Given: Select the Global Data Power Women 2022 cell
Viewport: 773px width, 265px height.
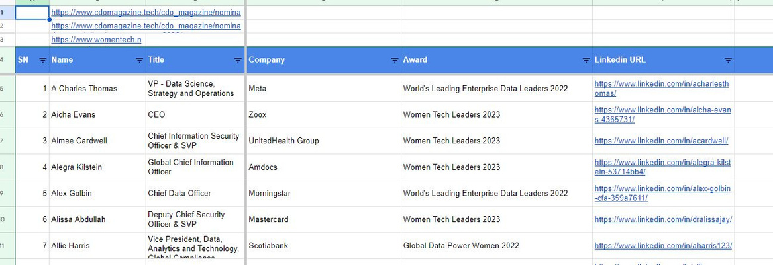Looking at the screenshot, I should pyautogui.click(x=497, y=246).
